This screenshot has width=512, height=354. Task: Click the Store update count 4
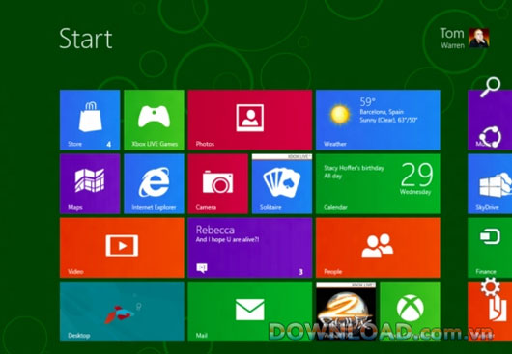click(x=109, y=144)
